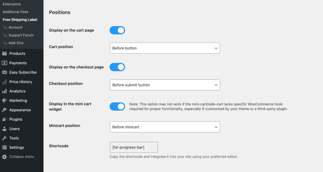Click the Marketing megaphone icon
Screen dimensions: 323x172
[x=4, y=100]
